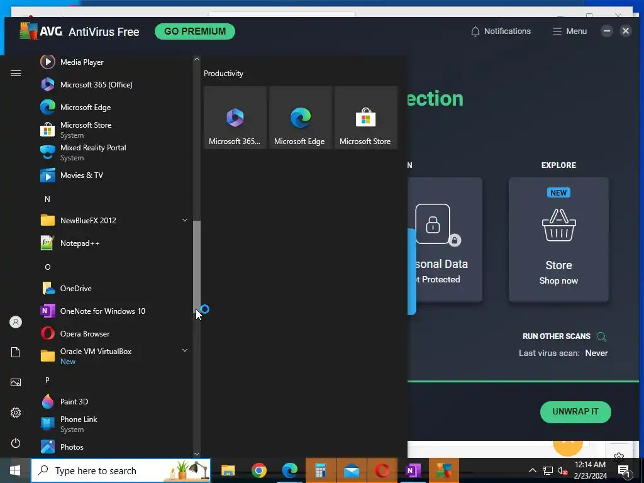Open Settings gear in Start sidebar
The height and width of the screenshot is (483, 644).
[16, 413]
